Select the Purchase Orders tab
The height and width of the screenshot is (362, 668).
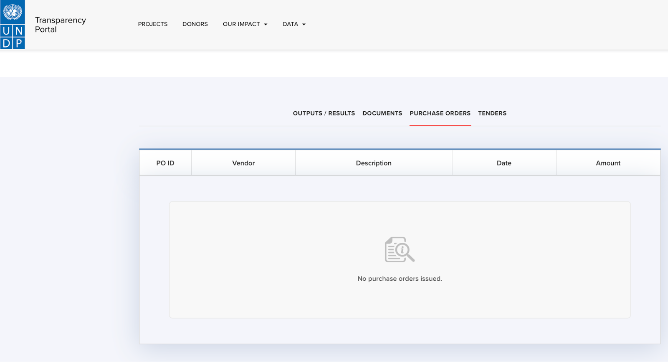(440, 113)
